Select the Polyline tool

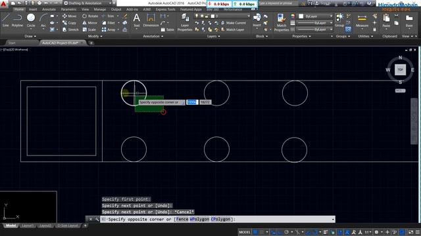(x=17, y=20)
